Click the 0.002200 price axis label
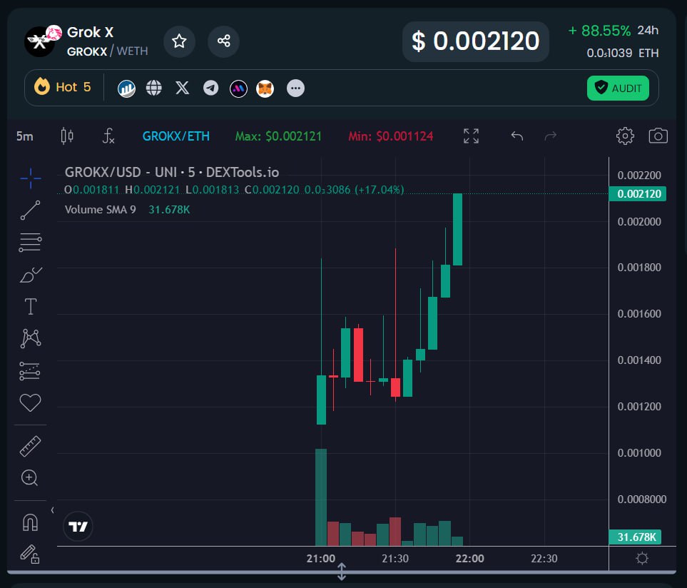The image size is (687, 588). (638, 176)
